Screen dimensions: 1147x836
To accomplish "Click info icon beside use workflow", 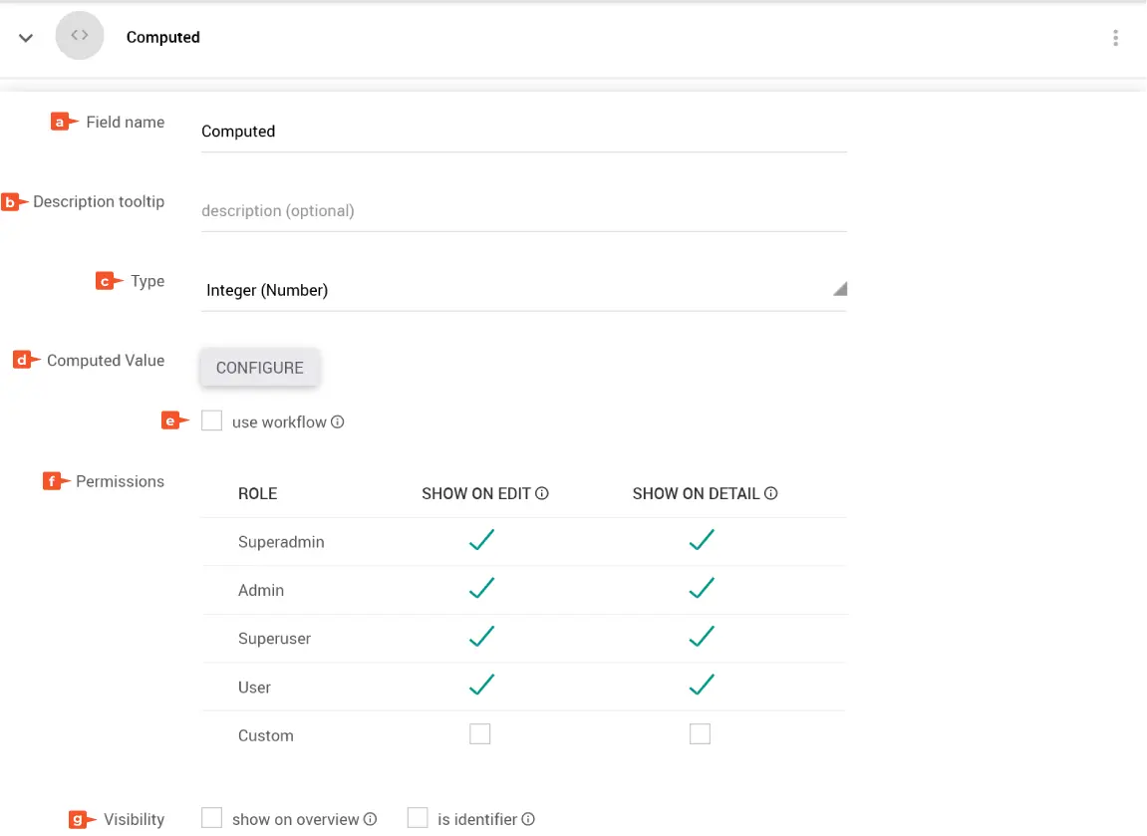I will click(338, 422).
